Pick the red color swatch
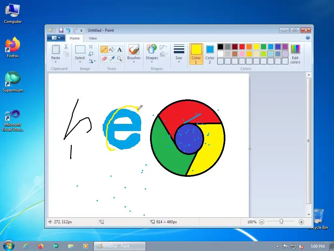 coord(242,46)
